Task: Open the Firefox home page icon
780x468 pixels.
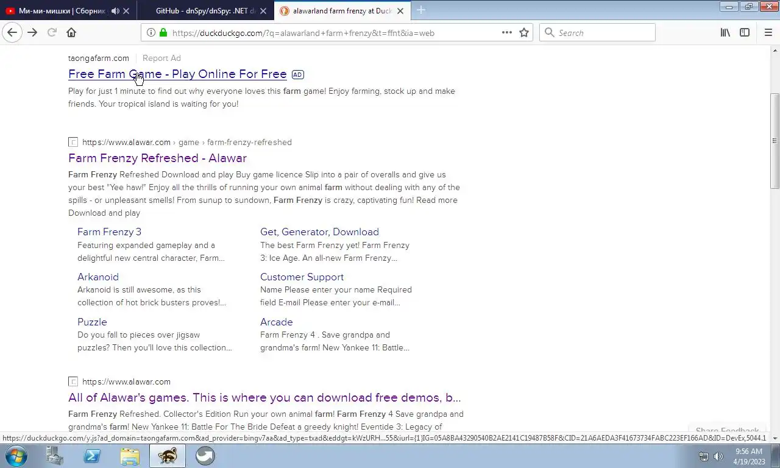Action: point(71,33)
